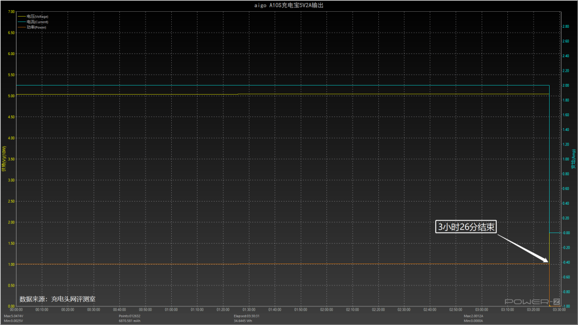The height and width of the screenshot is (325, 578).
Task: Click the 1.60 tick on the current axis
Action: click(566, 115)
